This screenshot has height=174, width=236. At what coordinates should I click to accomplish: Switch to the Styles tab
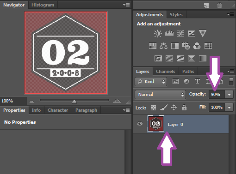176,15
